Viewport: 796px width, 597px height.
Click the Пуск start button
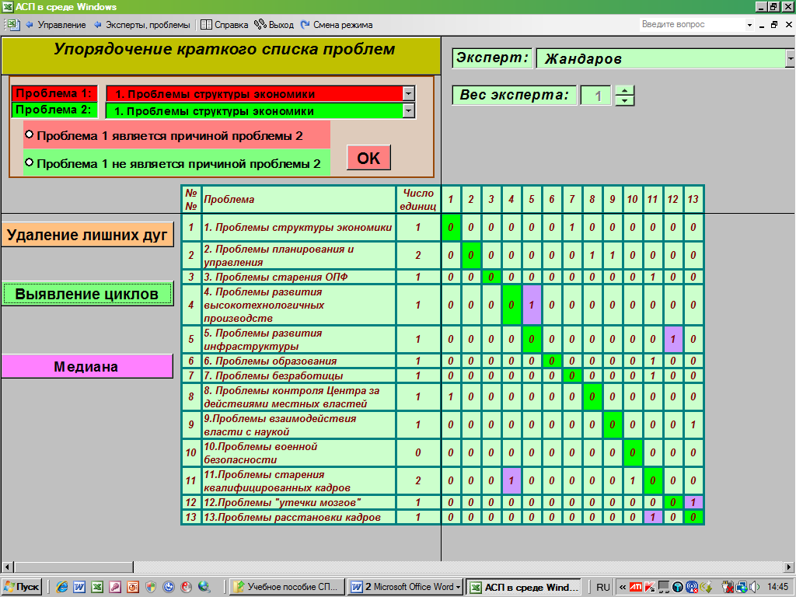tap(21, 587)
